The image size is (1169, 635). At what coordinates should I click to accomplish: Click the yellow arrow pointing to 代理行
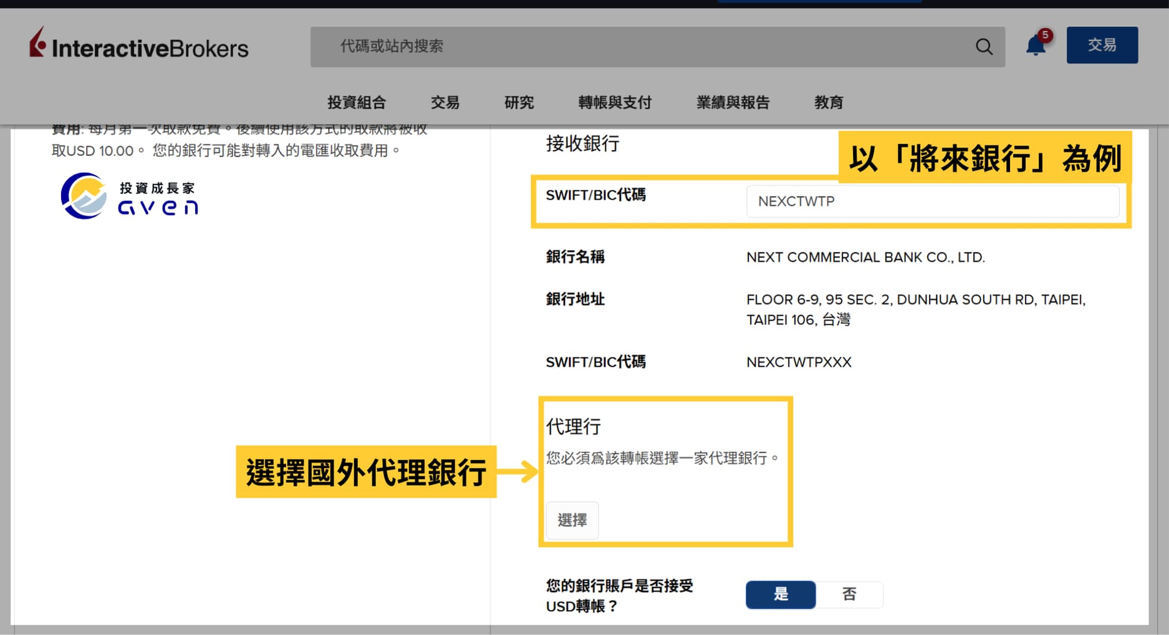(x=517, y=472)
